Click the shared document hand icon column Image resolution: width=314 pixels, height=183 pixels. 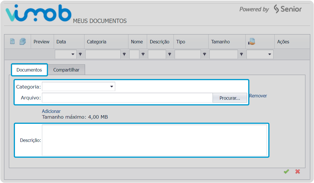pos(252,41)
